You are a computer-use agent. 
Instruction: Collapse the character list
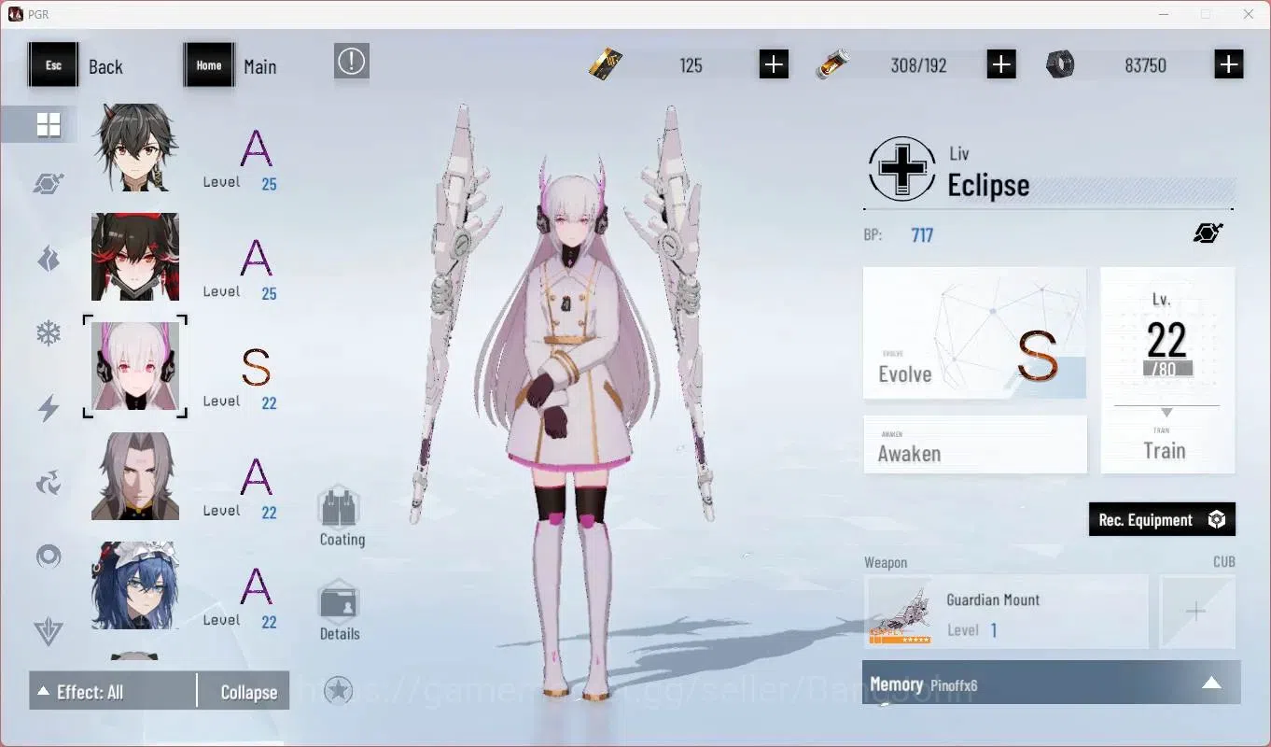click(248, 692)
